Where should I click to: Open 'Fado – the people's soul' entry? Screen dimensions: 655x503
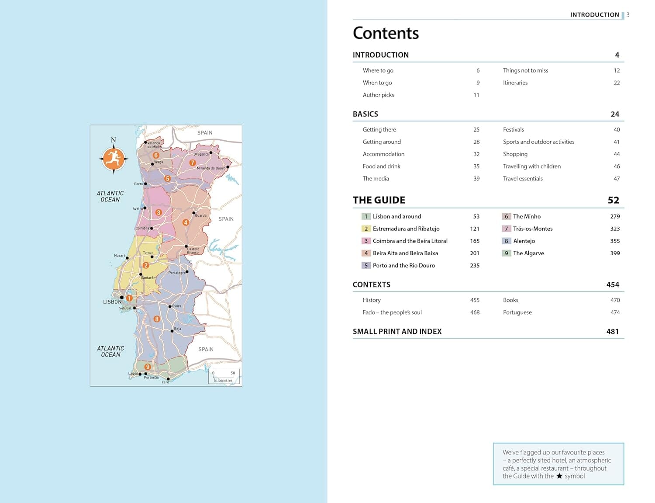click(392, 312)
